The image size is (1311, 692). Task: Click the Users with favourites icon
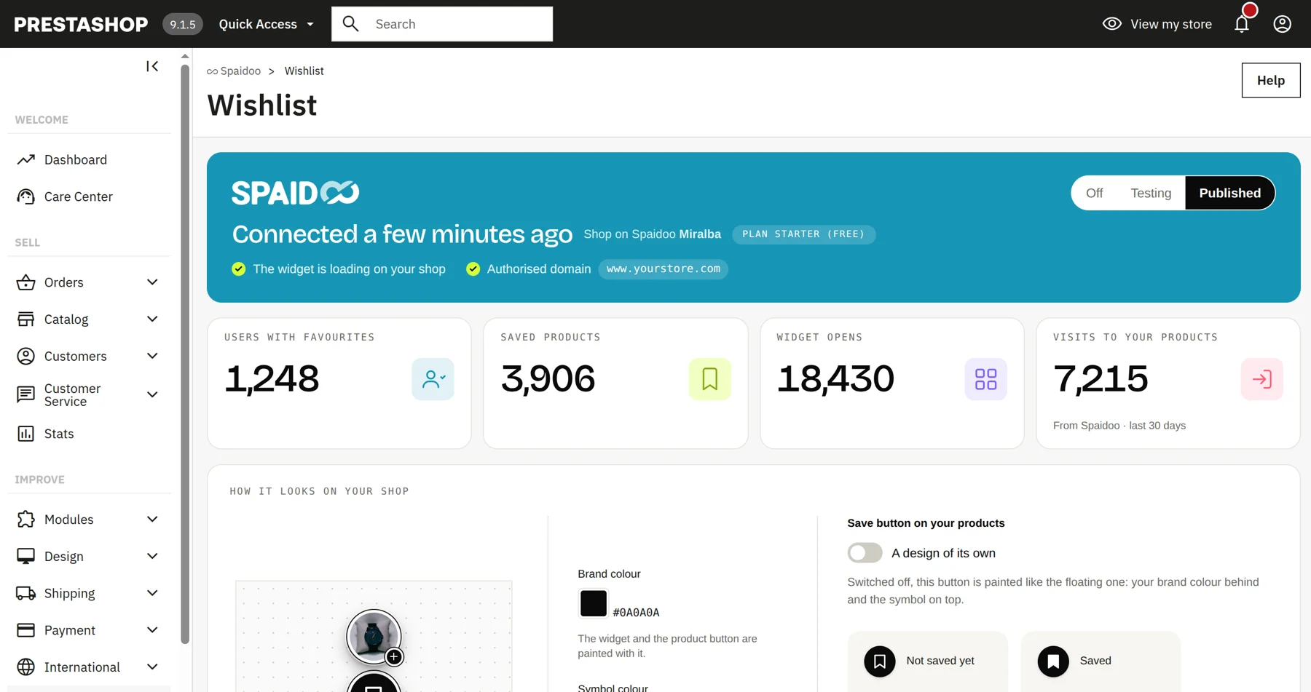(x=433, y=379)
